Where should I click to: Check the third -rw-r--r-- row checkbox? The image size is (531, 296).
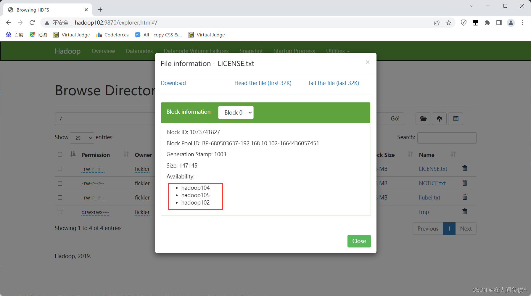(60, 197)
